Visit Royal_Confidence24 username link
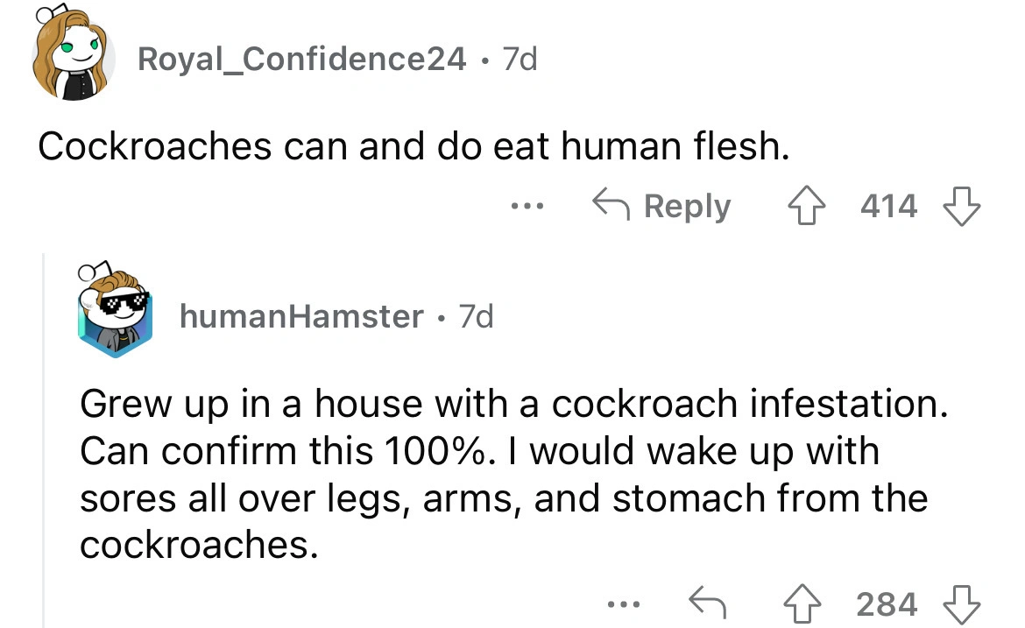The width and height of the screenshot is (1025, 628). point(302,60)
